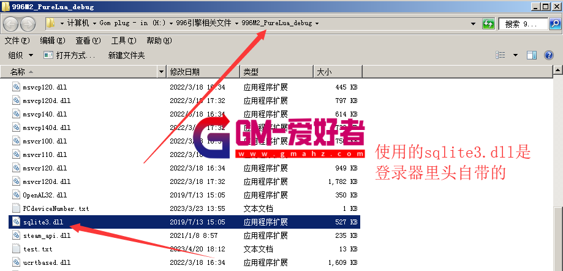Click the Forward navigation arrow button
Image resolution: width=563 pixels, height=271 pixels.
28,24
